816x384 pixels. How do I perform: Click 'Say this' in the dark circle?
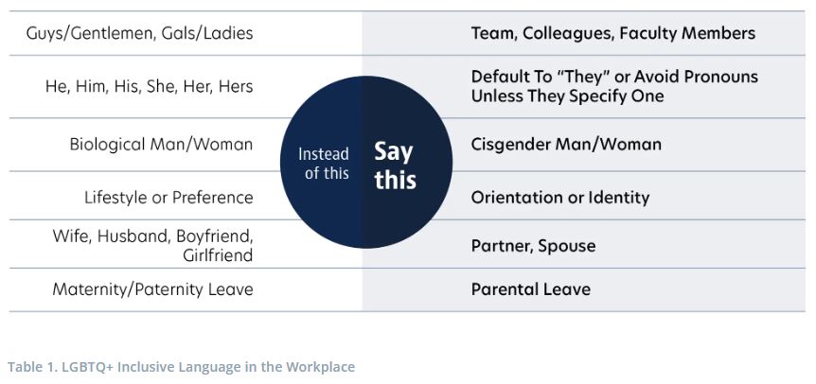tap(396, 166)
